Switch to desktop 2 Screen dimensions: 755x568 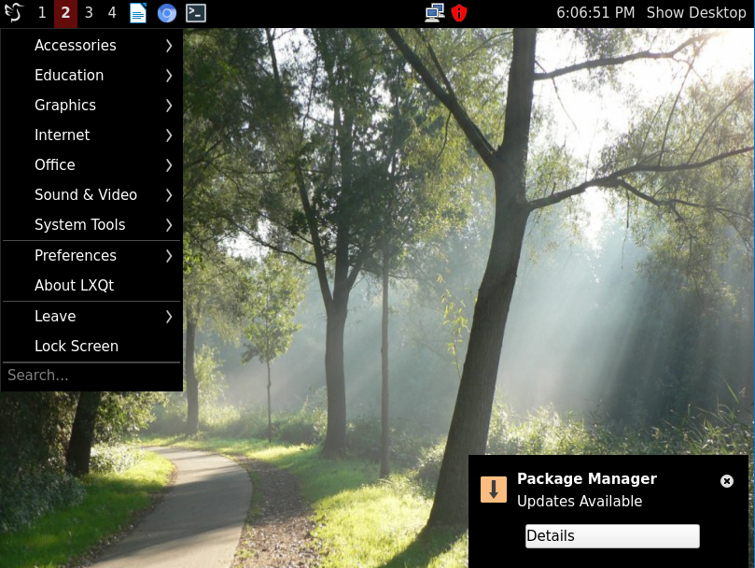coord(65,12)
